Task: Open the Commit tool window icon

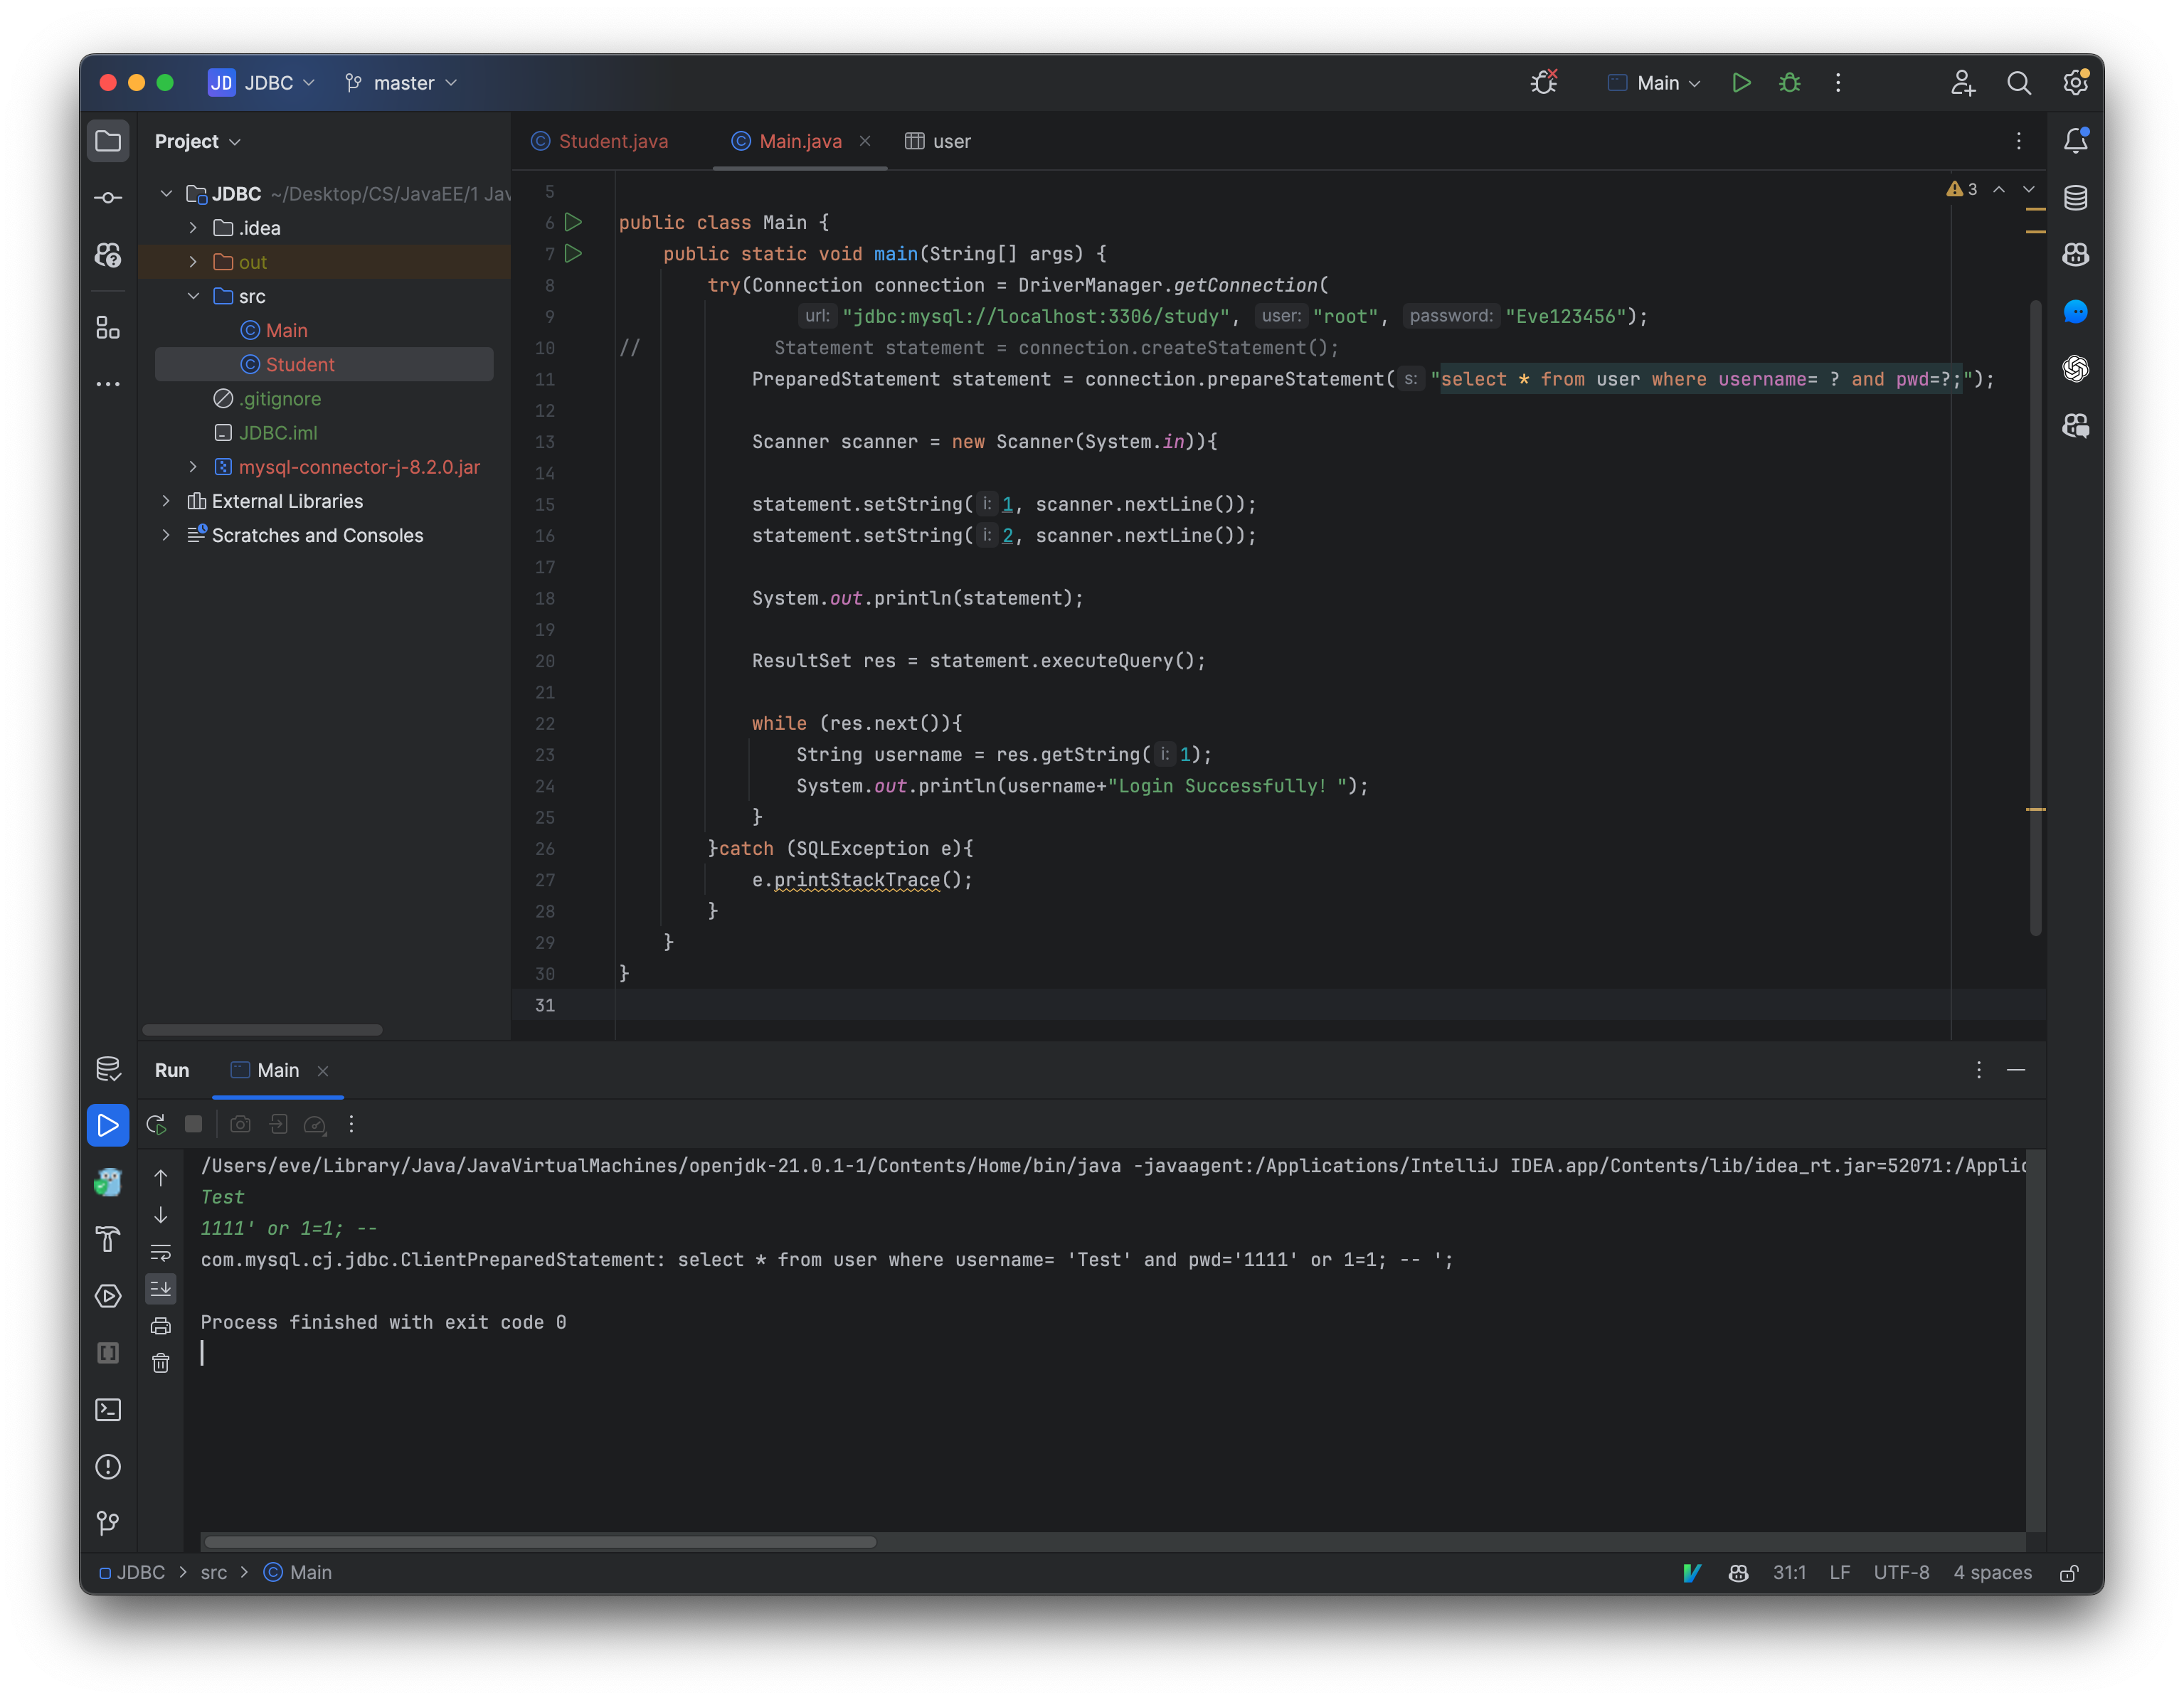Action: (108, 198)
